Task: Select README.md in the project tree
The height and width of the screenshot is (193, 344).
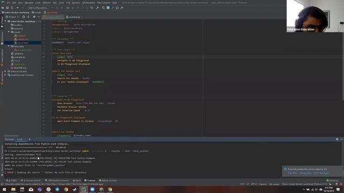Action: click(19, 68)
